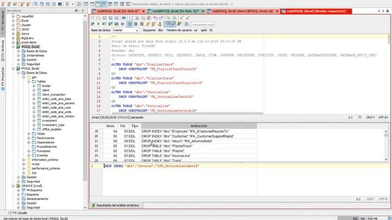Image resolution: width=392 pixels, height=220 pixels.
Task: Select the office_location table
Action: coord(51,130)
